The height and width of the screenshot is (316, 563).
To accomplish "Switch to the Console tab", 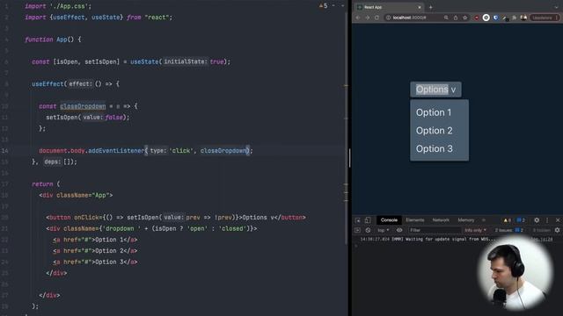I will coord(389,220).
